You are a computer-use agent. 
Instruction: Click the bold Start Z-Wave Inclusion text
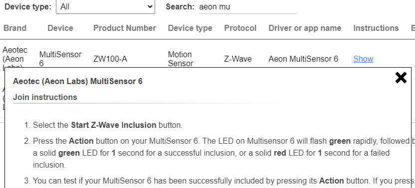pyautogui.click(x=114, y=125)
